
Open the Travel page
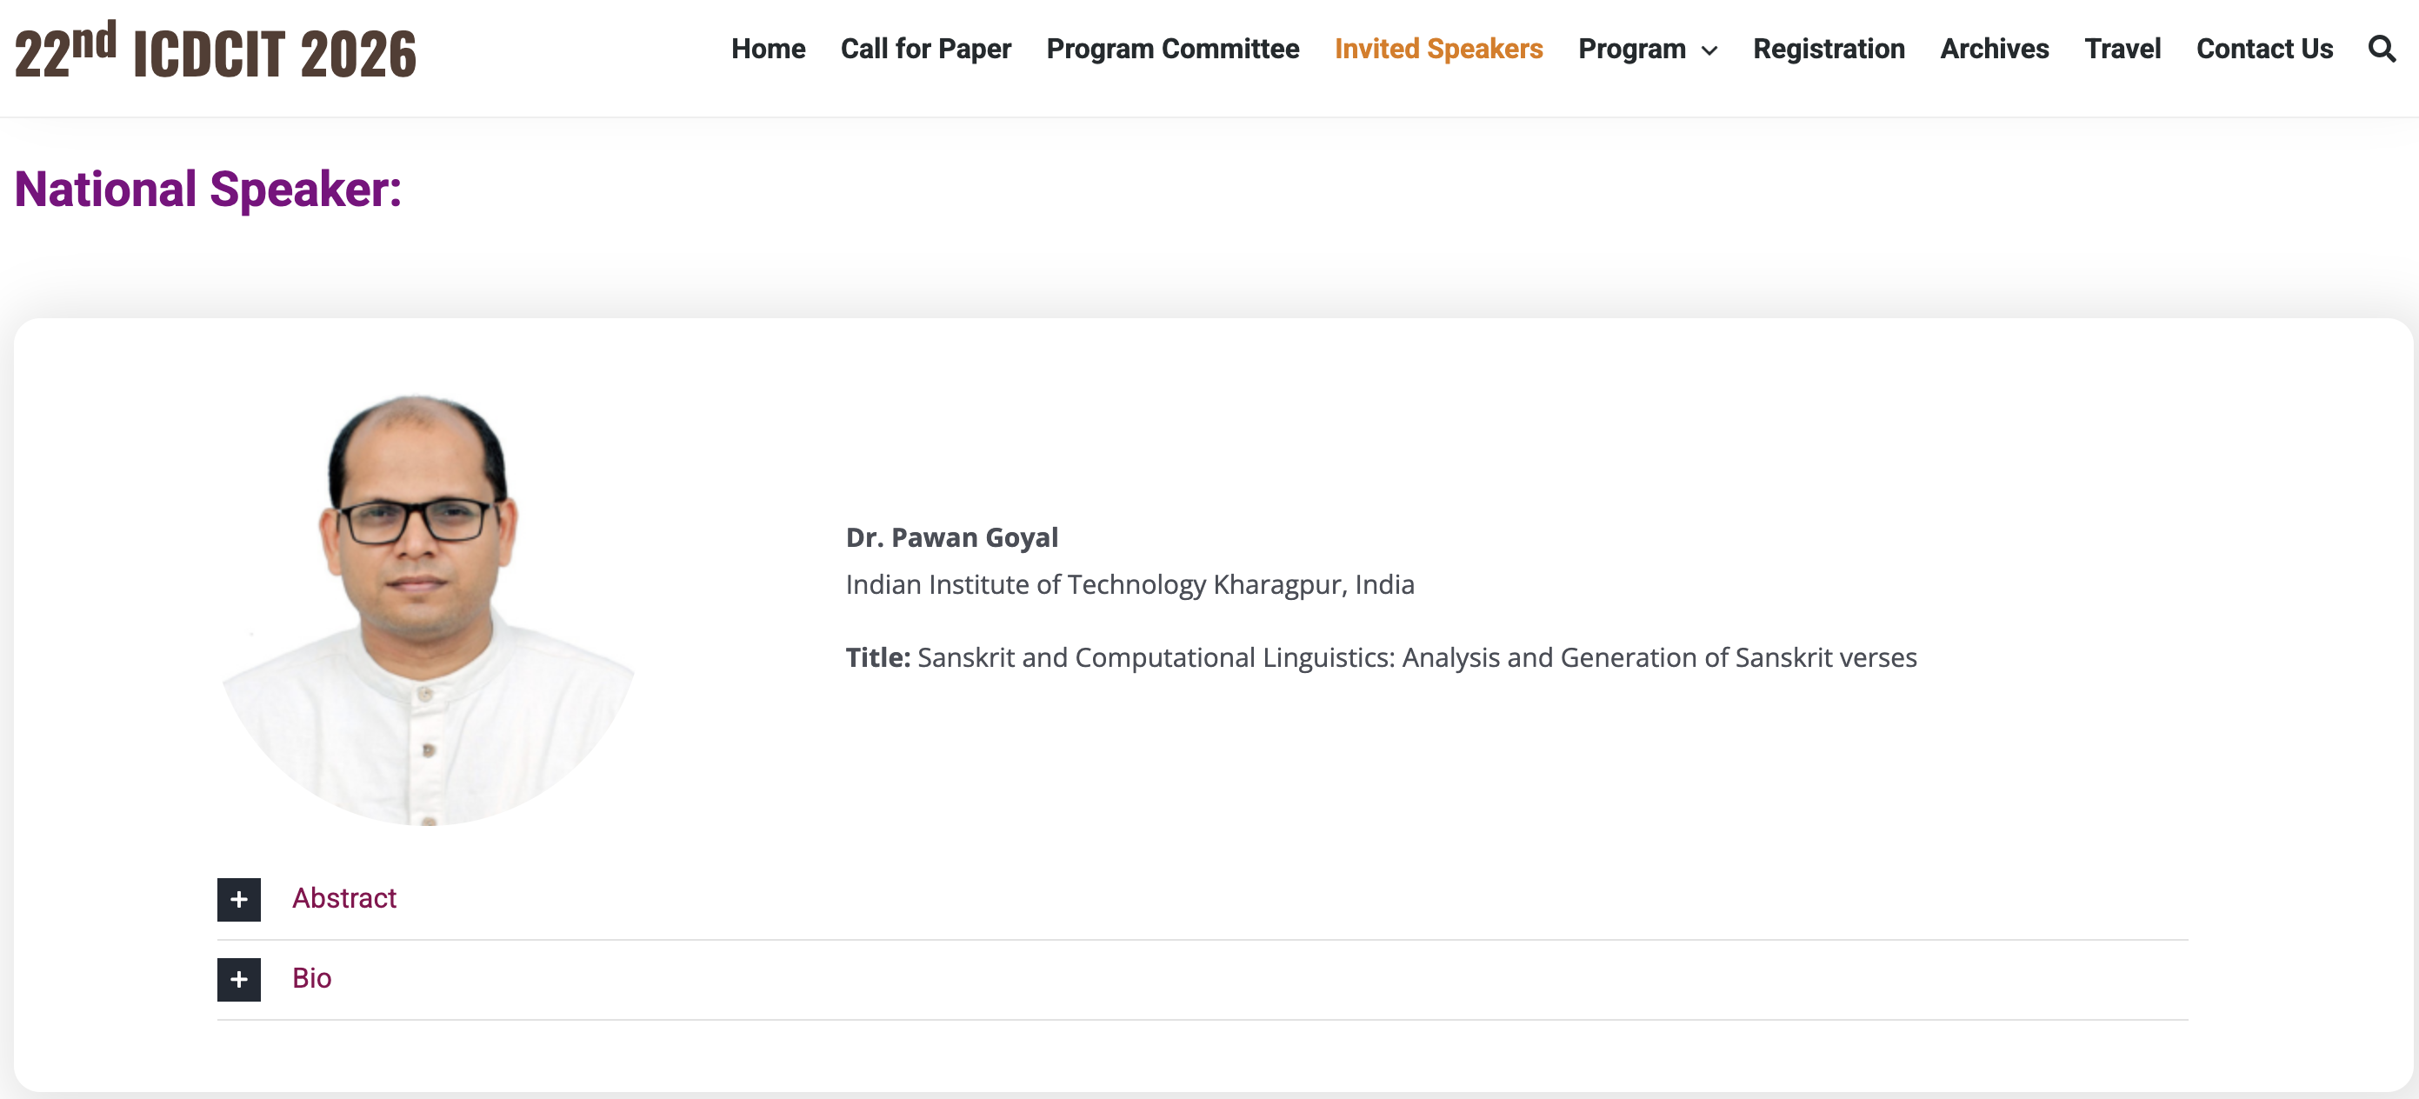point(2122,49)
